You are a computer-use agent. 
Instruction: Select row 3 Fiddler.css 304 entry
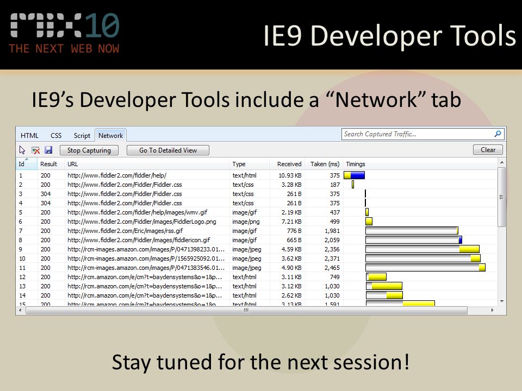click(x=125, y=194)
